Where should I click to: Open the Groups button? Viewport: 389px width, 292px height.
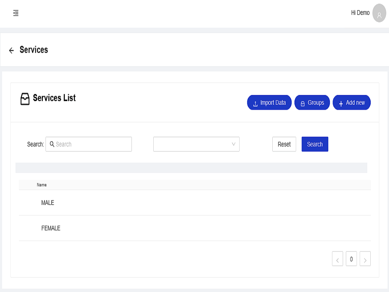[312, 102]
